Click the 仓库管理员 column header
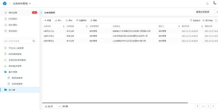 point(94,26)
